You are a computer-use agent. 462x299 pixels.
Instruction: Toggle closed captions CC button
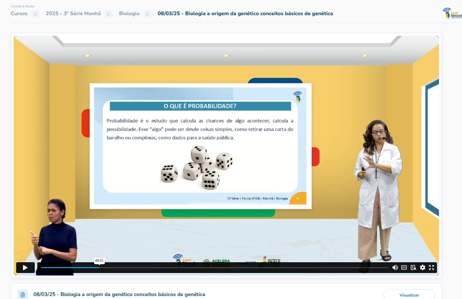[x=404, y=268]
